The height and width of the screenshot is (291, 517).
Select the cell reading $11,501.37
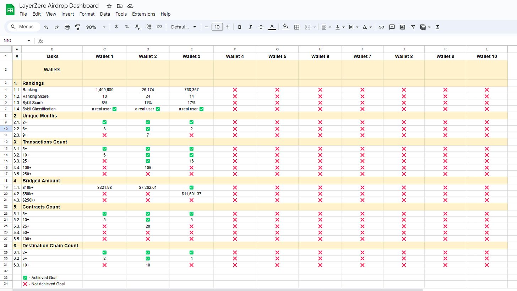click(x=191, y=193)
